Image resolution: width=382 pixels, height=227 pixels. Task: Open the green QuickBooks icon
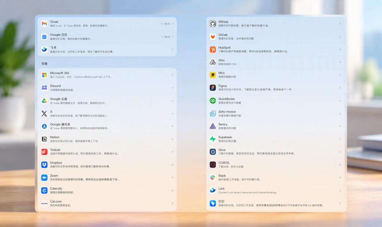pos(213,100)
